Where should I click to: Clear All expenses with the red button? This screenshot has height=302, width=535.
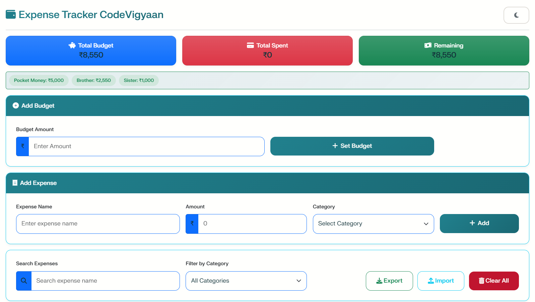[x=493, y=281]
